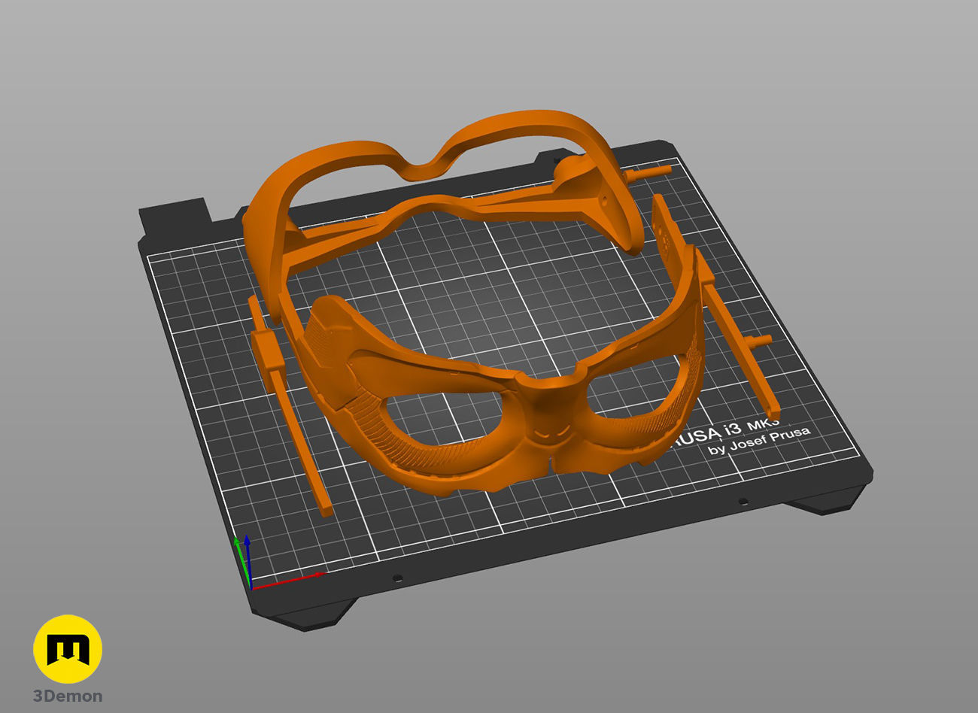Click the 'by Josef Prusa' bed label

click(x=760, y=440)
